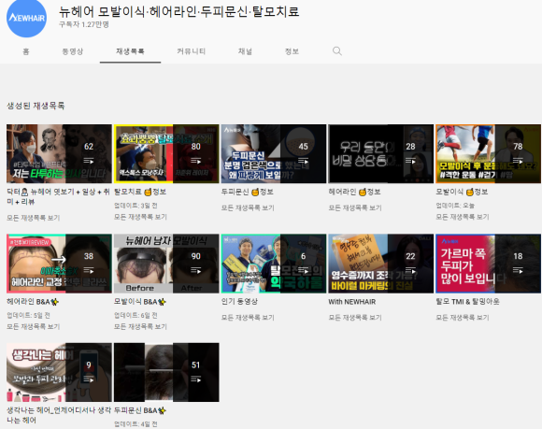Viewport: 542px width, 429px height.
Task: Open the channel search magnifier icon
Action: point(337,51)
